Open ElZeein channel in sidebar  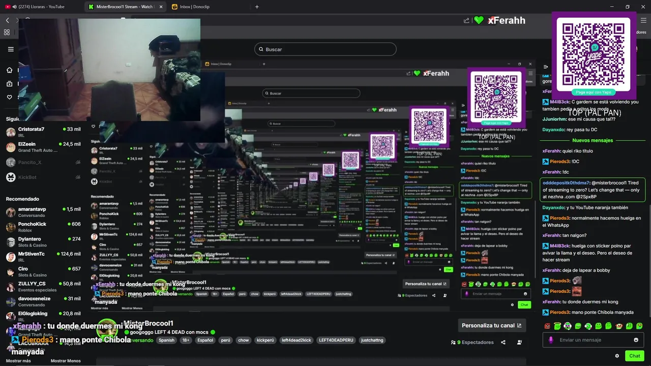tap(43, 147)
